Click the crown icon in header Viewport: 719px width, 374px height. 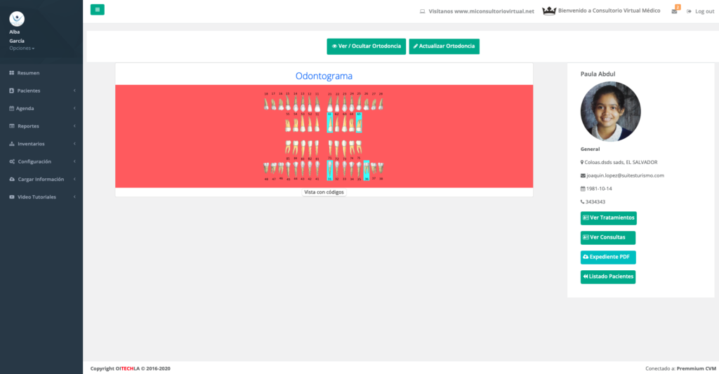(x=549, y=11)
